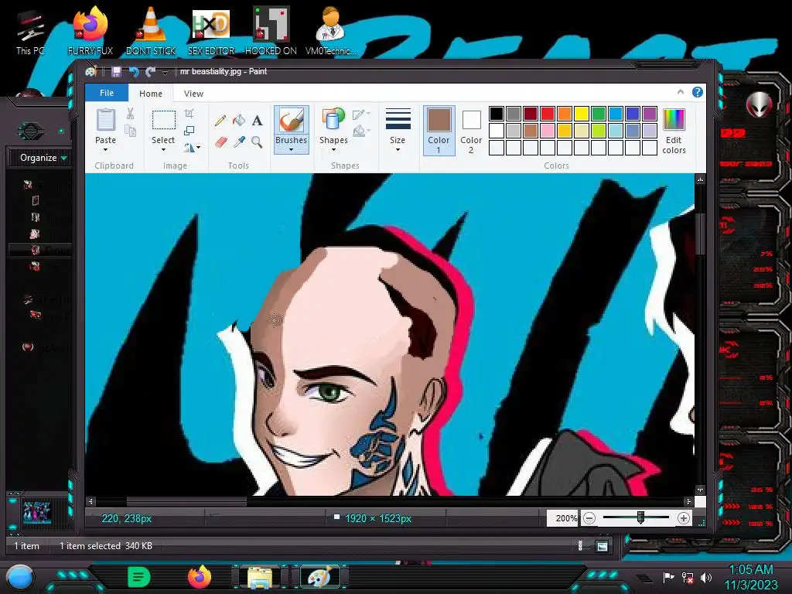Open the File menu tab
The image size is (792, 594).
point(107,93)
